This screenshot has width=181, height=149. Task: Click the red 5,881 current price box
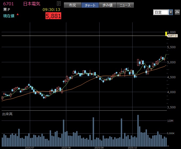54,16
